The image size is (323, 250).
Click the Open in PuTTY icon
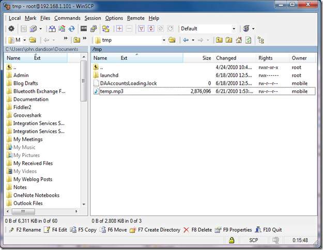[x=94, y=28]
